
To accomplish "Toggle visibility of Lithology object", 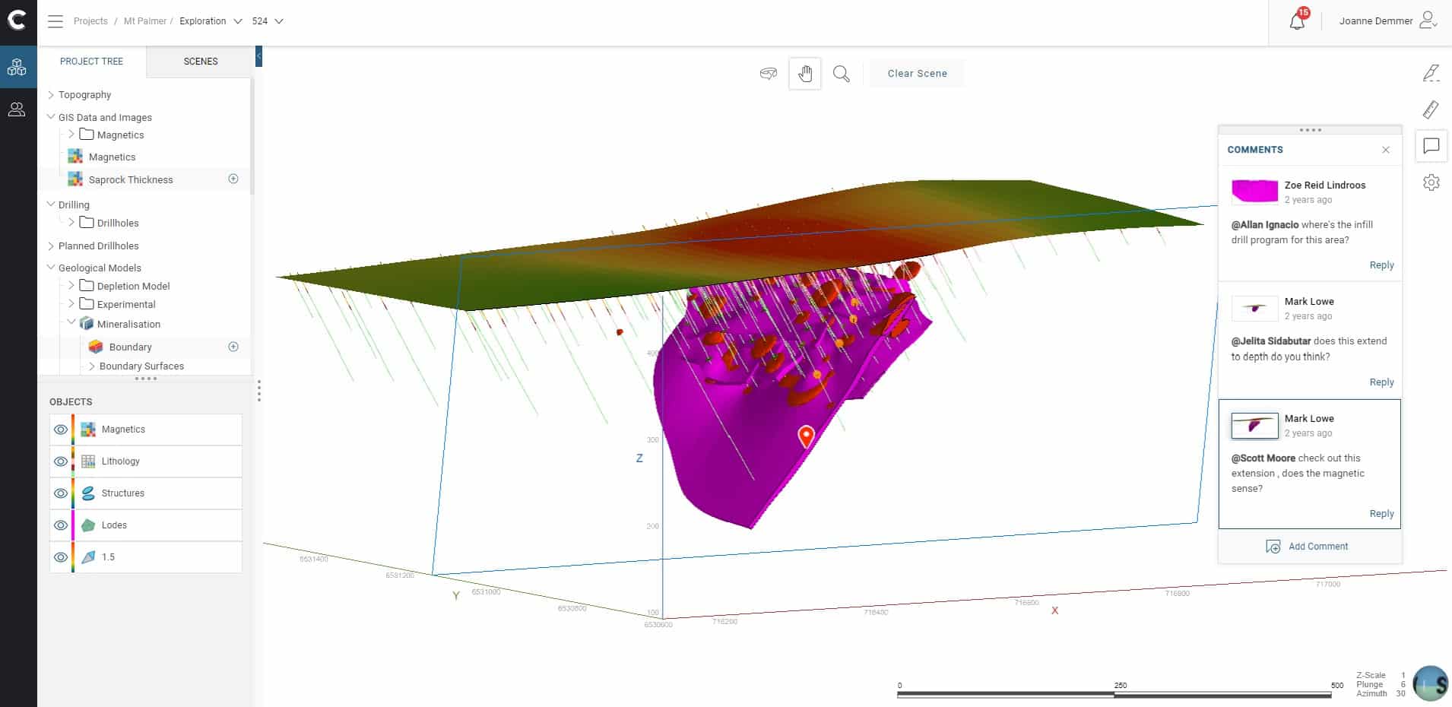I will tap(61, 461).
